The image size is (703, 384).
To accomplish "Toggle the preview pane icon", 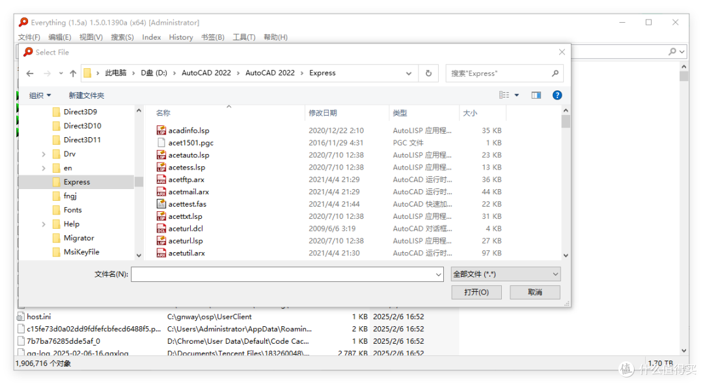I will click(536, 95).
